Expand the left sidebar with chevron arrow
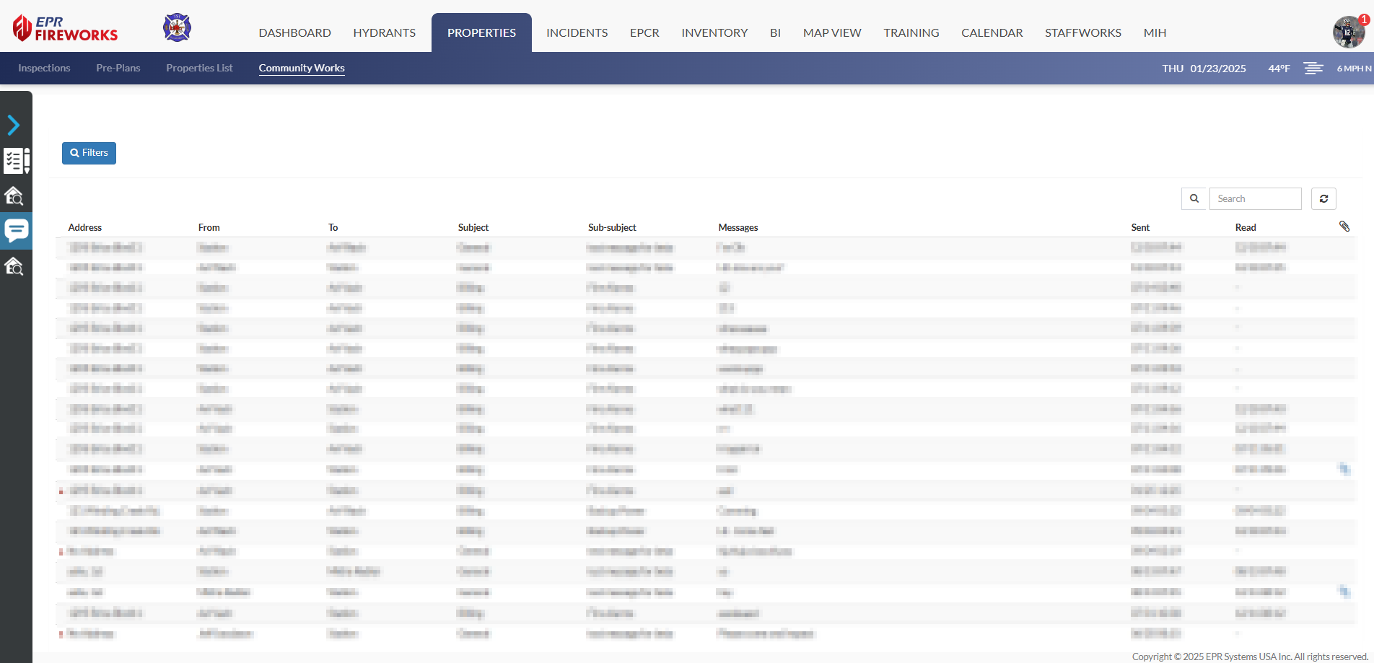 14,126
